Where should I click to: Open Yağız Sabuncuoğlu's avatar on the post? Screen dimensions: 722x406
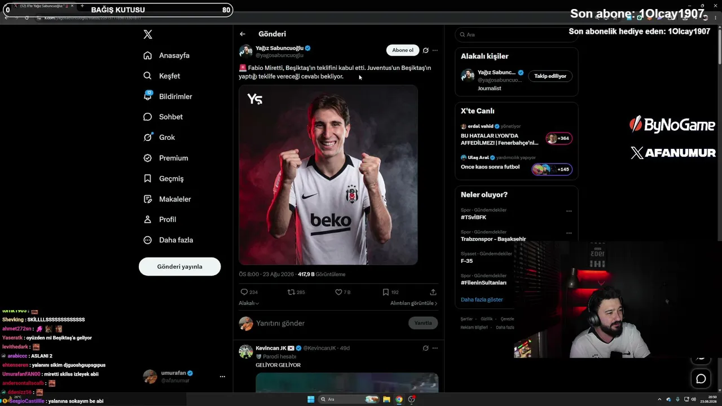[x=246, y=51]
